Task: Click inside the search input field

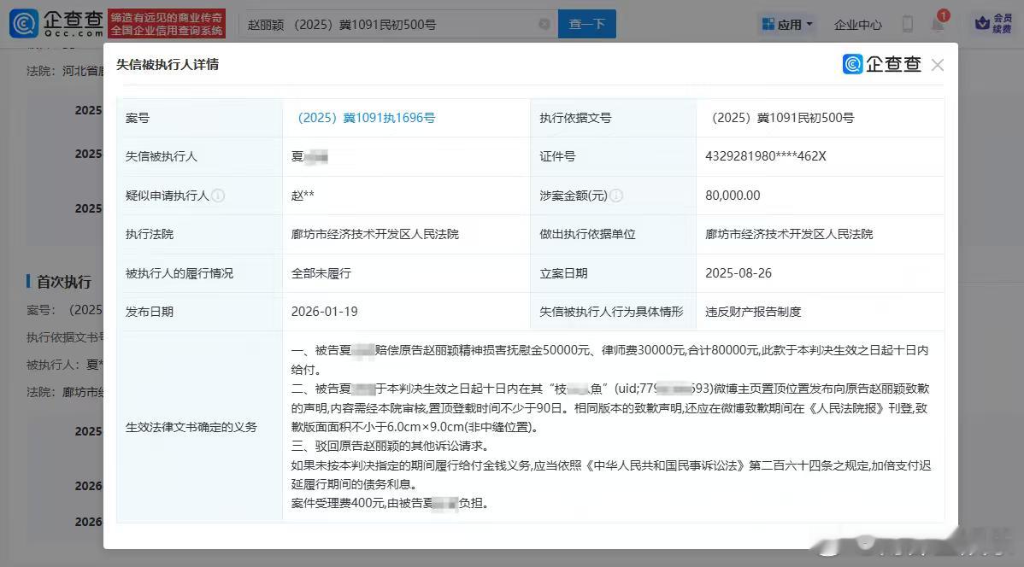Action: [385, 24]
